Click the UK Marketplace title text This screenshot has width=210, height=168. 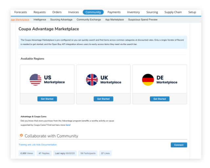pyautogui.click(x=111, y=80)
